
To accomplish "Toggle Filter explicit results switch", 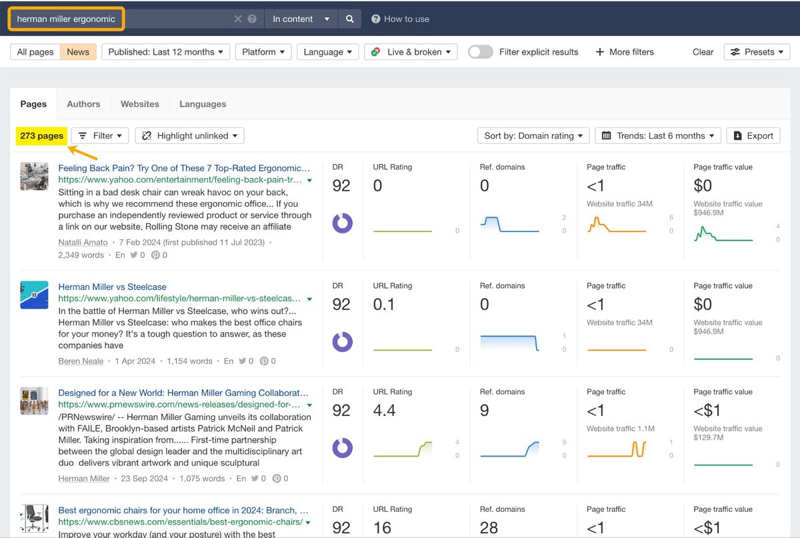I will point(480,52).
